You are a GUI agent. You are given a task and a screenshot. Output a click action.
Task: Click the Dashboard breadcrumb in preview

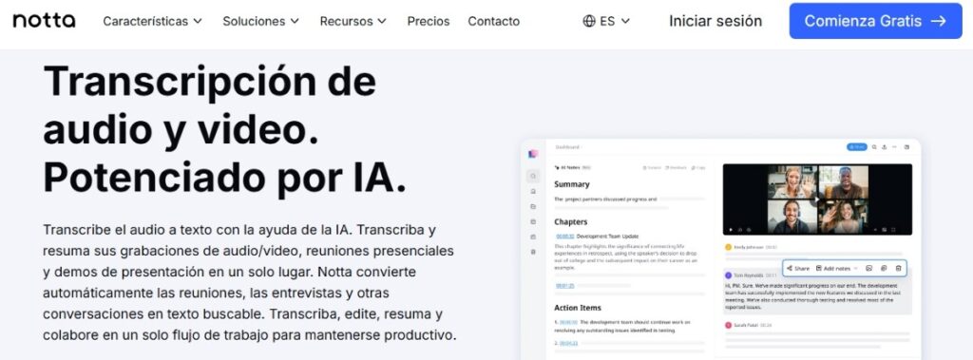coord(567,147)
